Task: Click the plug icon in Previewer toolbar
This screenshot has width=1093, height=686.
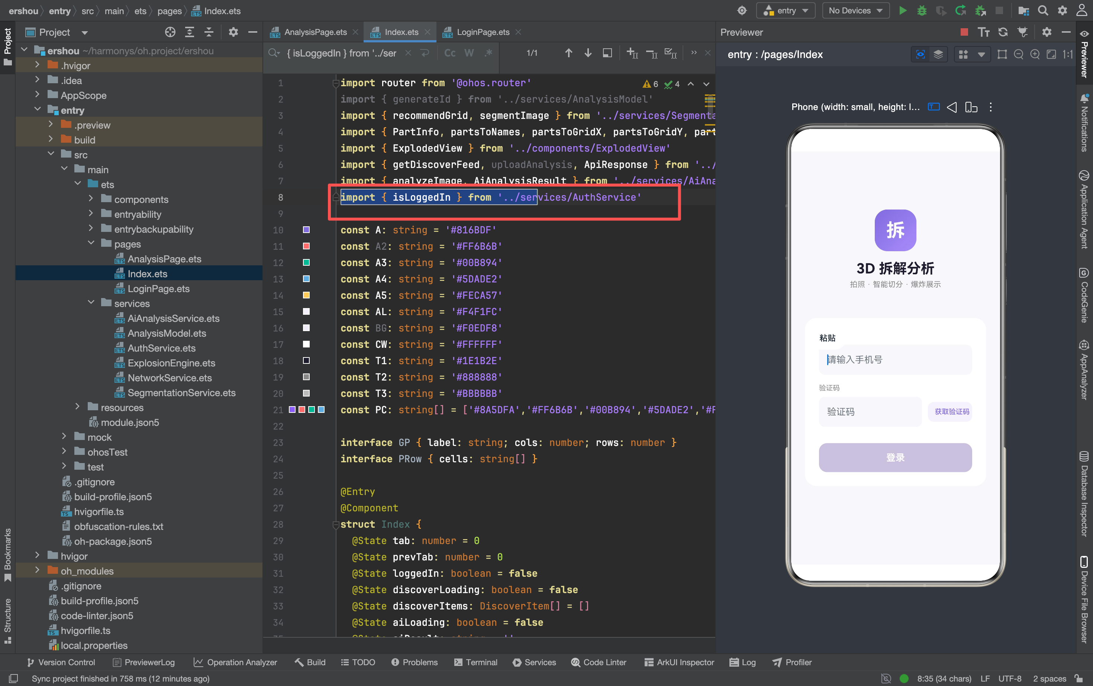Action: point(1022,32)
